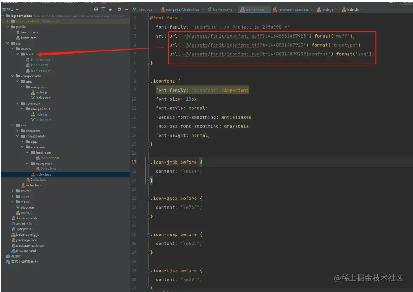
Task: Expand the node_modules folder arrow
Action: coord(8,21)
